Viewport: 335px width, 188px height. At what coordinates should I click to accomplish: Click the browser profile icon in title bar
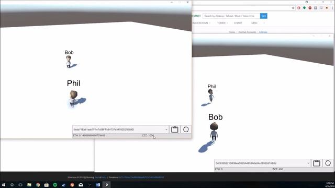pyautogui.click(x=307, y=2)
